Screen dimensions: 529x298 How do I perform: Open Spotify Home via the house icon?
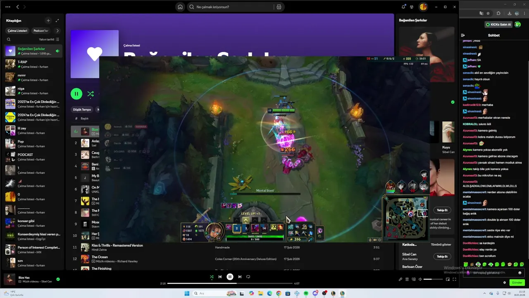[180, 7]
